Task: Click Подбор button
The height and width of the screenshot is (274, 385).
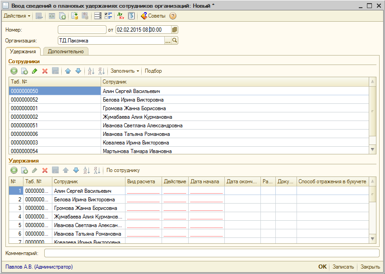Action: (x=153, y=71)
